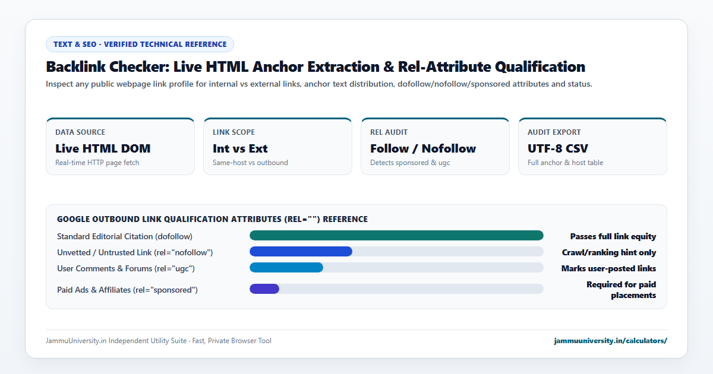The width and height of the screenshot is (713, 374).
Task: Click the blue nofollow progress bar
Action: [x=301, y=252]
